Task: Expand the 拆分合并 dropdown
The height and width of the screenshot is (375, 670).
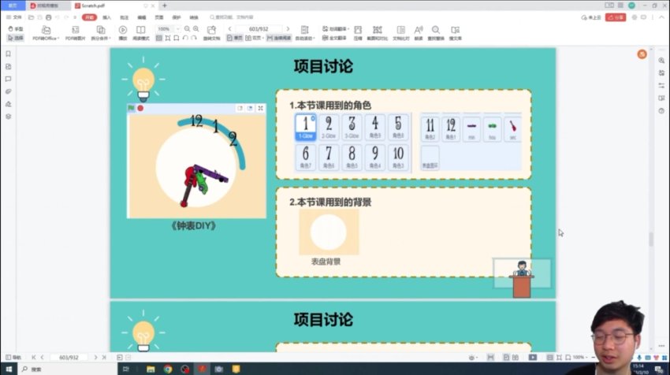Action: point(101,37)
